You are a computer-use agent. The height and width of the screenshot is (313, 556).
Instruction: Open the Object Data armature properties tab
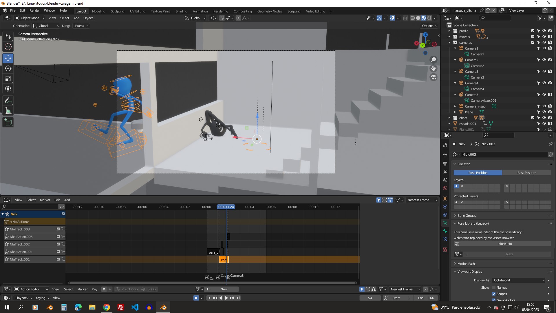tap(445, 223)
